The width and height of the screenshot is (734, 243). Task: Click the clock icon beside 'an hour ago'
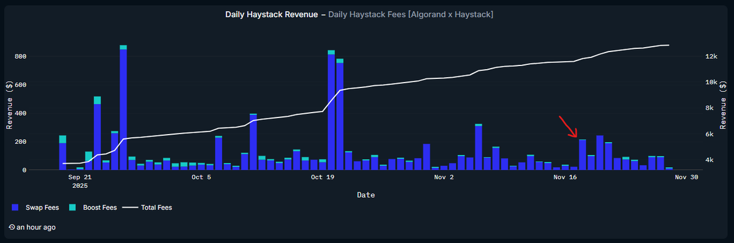pos(12,227)
